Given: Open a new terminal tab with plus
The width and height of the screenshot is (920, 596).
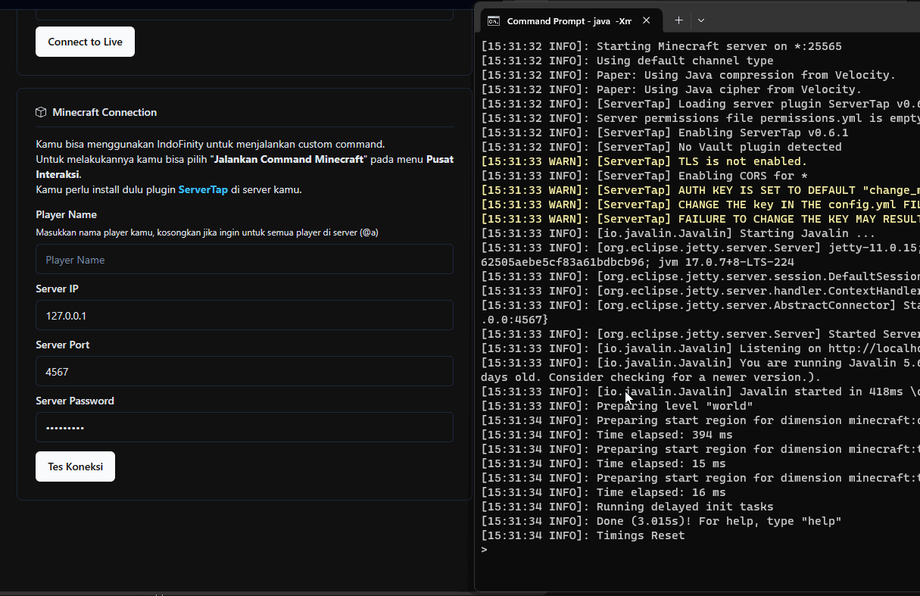Looking at the screenshot, I should pyautogui.click(x=678, y=20).
